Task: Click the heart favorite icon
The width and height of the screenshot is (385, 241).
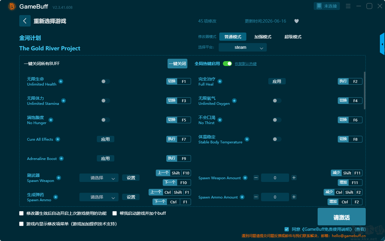Action: [297, 21]
